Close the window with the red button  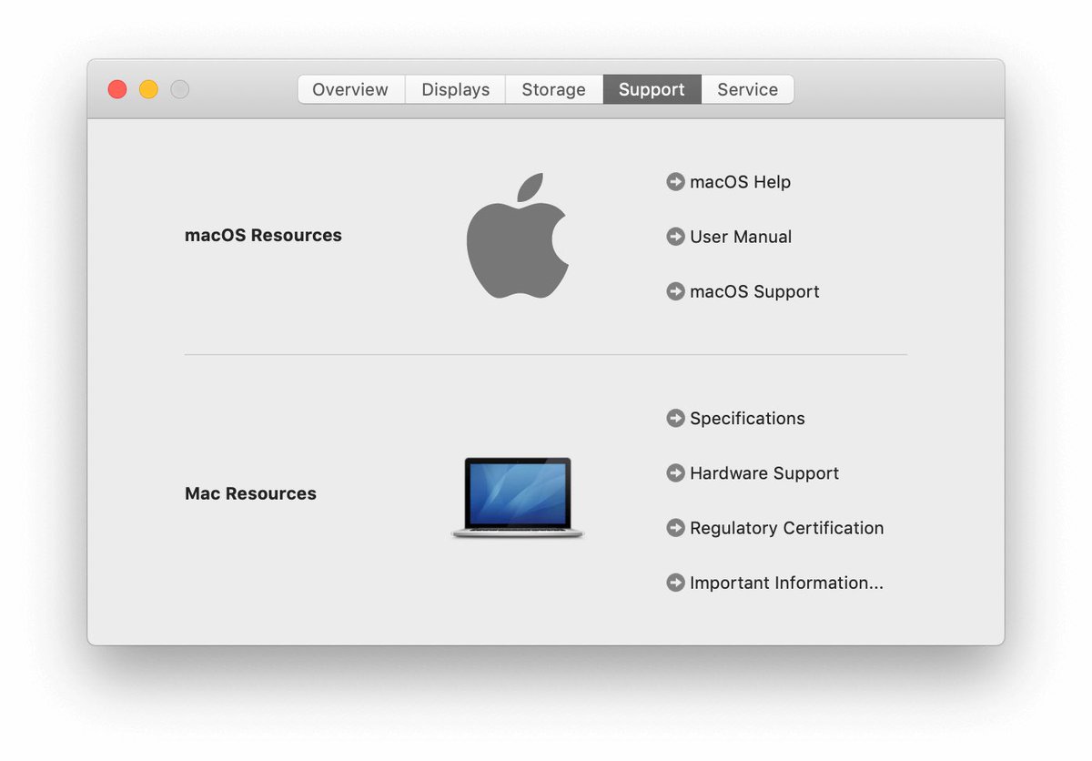(117, 89)
